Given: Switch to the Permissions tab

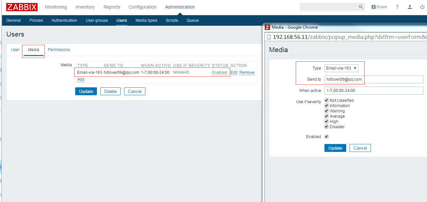Looking at the screenshot, I should pos(59,50).
